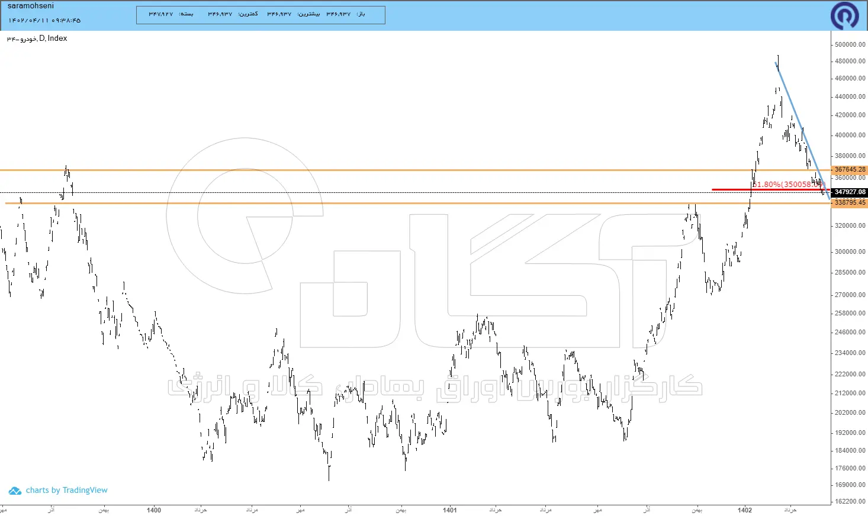Click the 169000.00 price axis label
This screenshot has width=868, height=516.
tap(850, 485)
